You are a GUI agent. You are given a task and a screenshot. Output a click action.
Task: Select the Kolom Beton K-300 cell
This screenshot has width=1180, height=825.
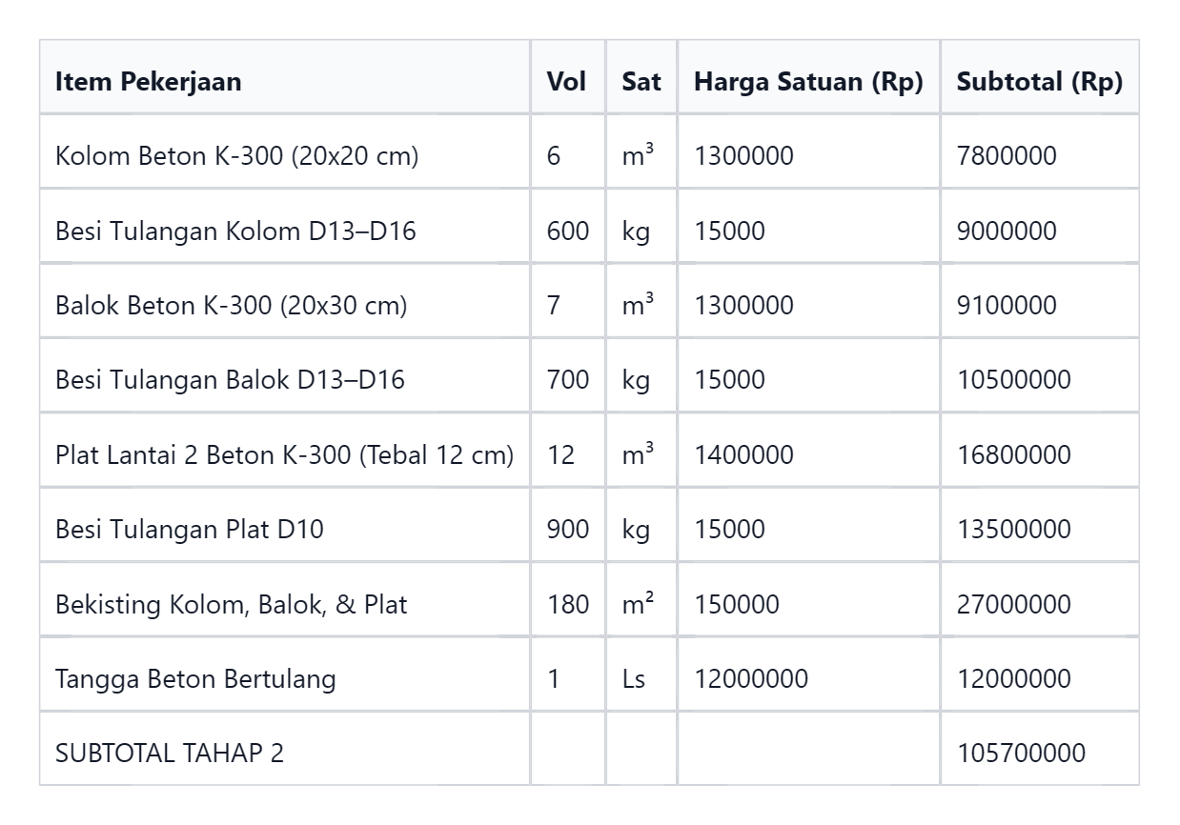(285, 155)
